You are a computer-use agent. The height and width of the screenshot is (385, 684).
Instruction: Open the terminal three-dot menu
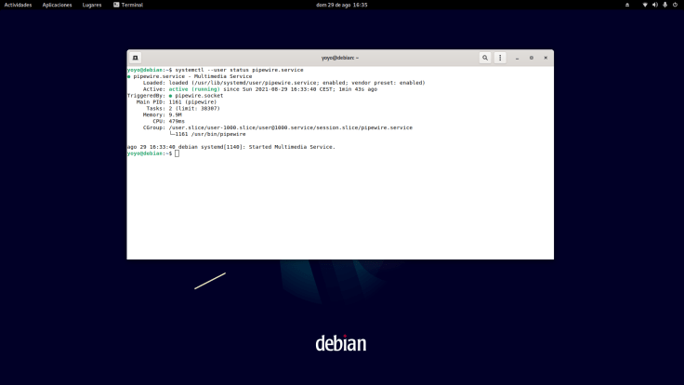pos(500,58)
